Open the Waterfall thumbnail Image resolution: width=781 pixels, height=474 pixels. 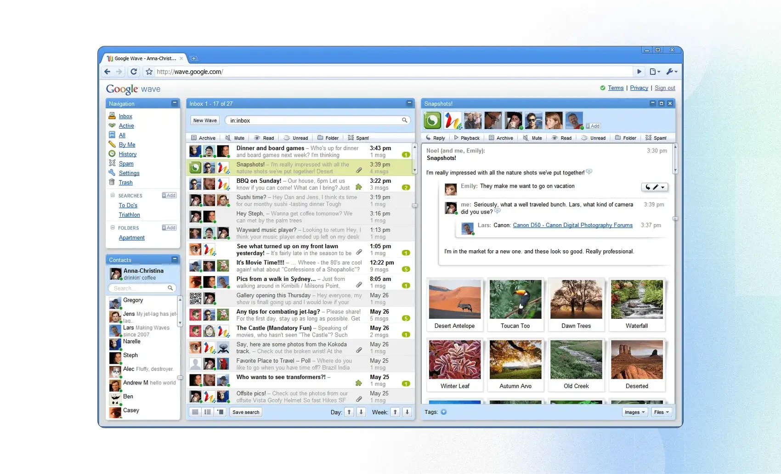click(x=637, y=305)
